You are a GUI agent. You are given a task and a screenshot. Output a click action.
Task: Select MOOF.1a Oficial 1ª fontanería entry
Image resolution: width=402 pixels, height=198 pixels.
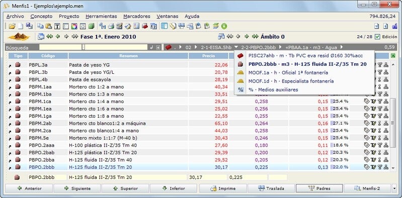(304, 73)
